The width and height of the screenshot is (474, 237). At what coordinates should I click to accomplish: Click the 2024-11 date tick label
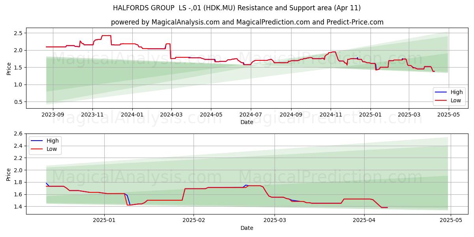331,115
